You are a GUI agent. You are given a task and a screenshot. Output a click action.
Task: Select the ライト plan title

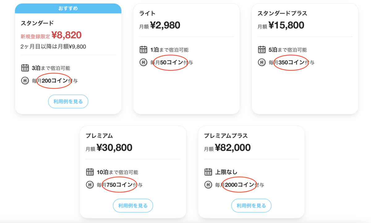(147, 13)
